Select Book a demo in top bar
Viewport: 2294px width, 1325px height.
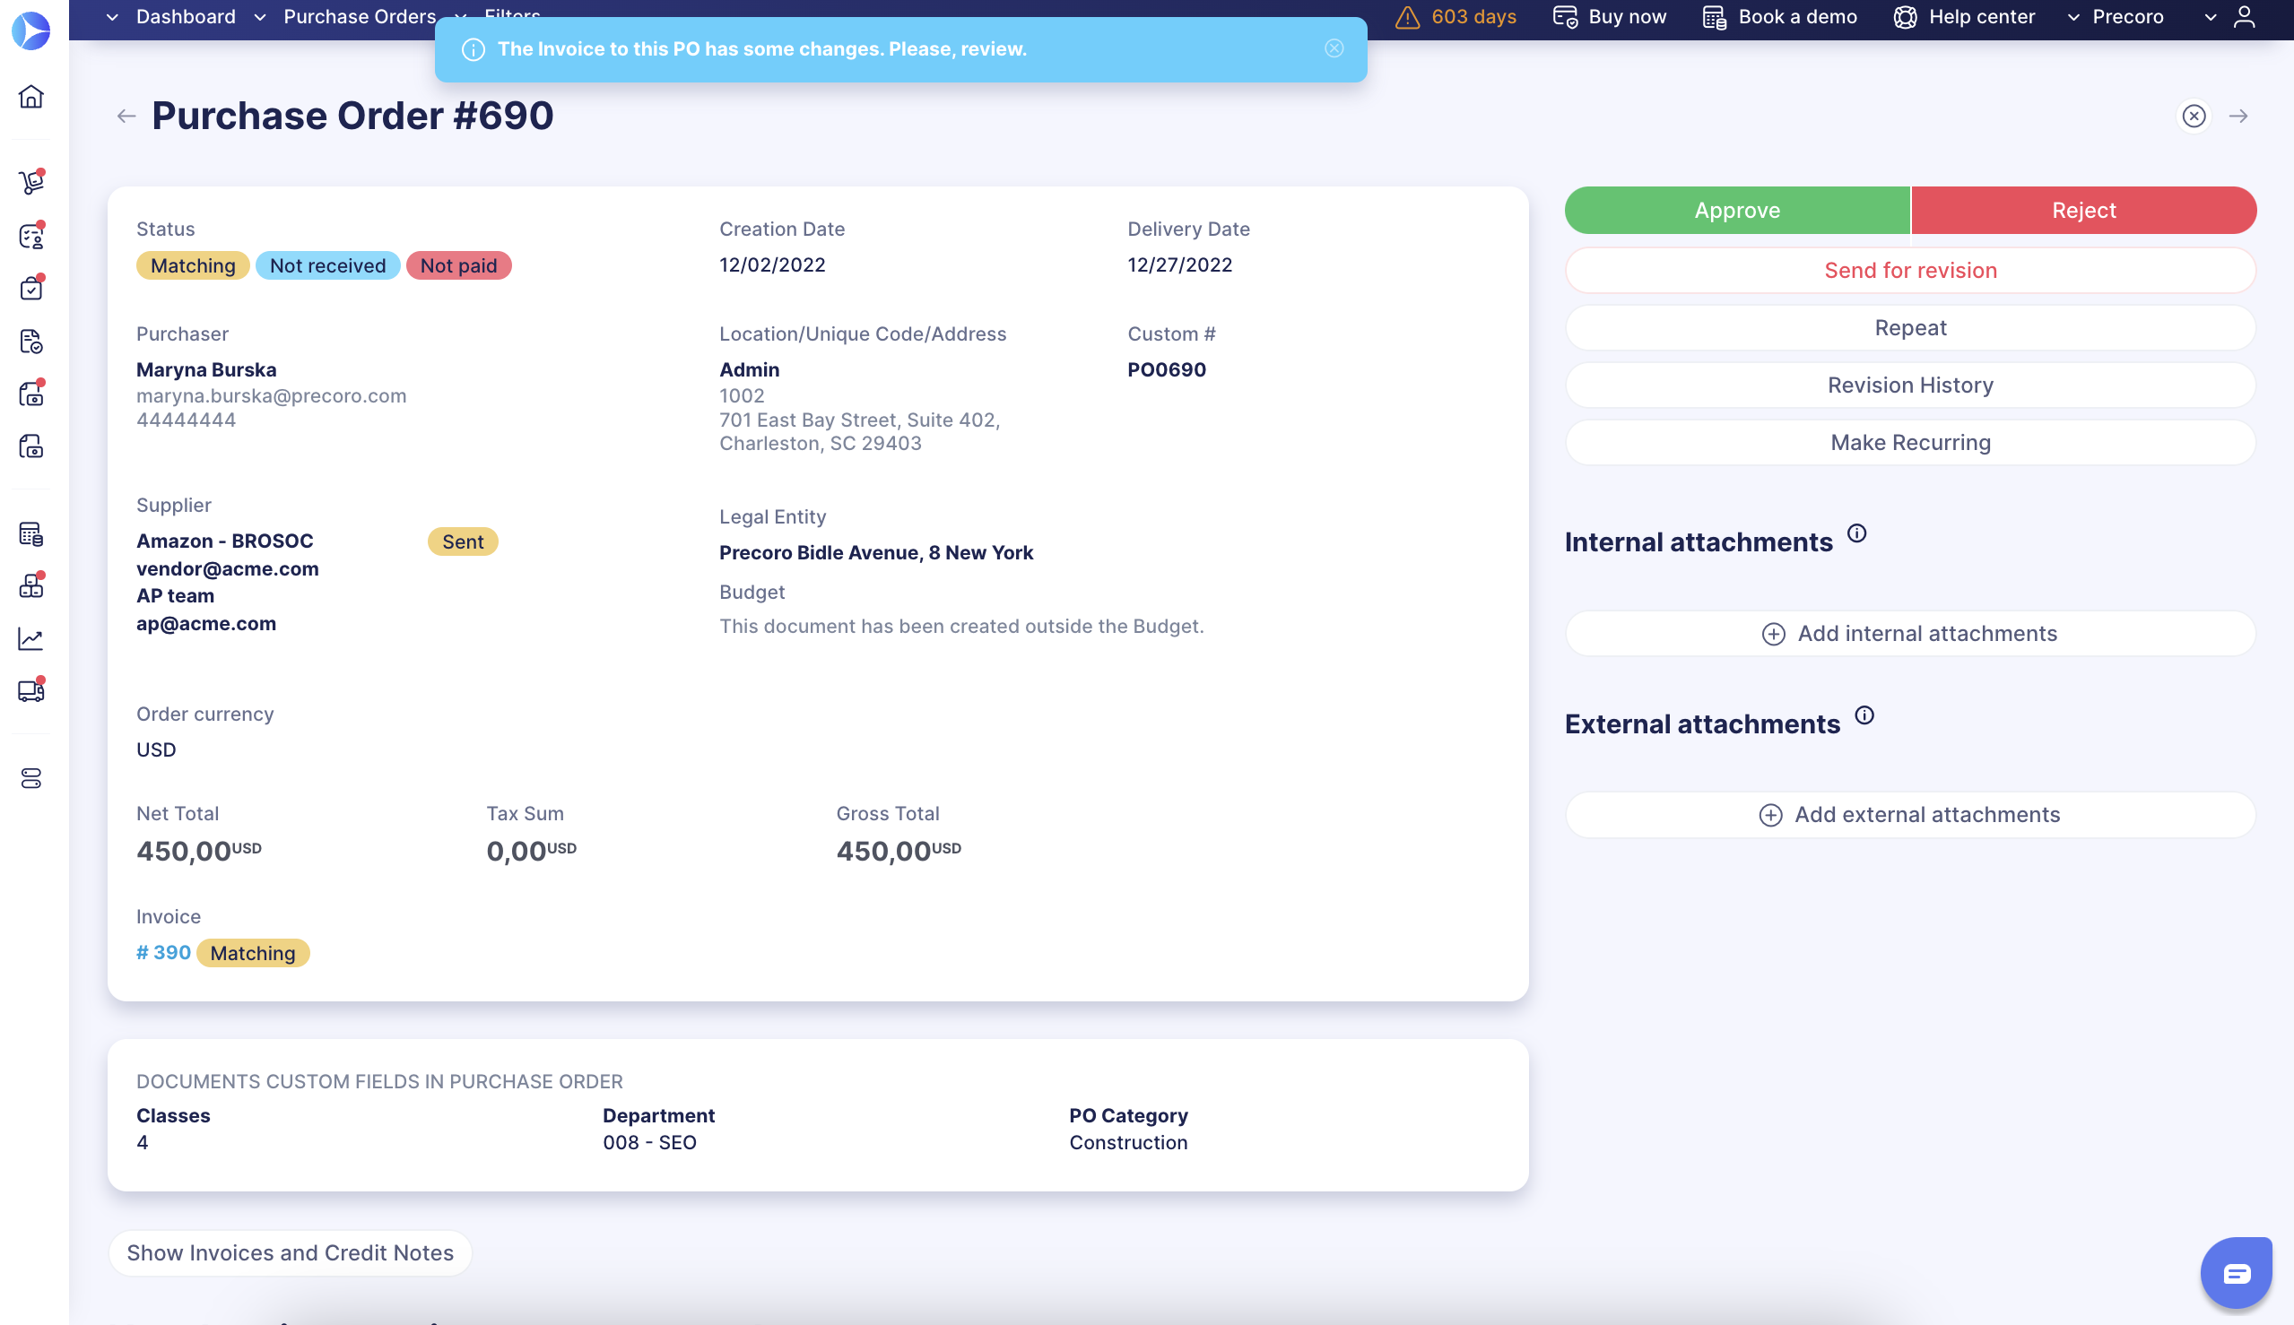pyautogui.click(x=1777, y=16)
